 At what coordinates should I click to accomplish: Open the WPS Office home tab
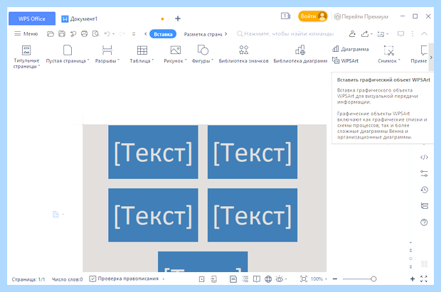coord(32,19)
